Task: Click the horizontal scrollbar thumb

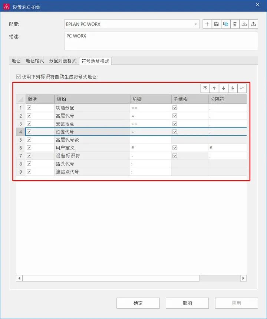Action: click(111, 278)
